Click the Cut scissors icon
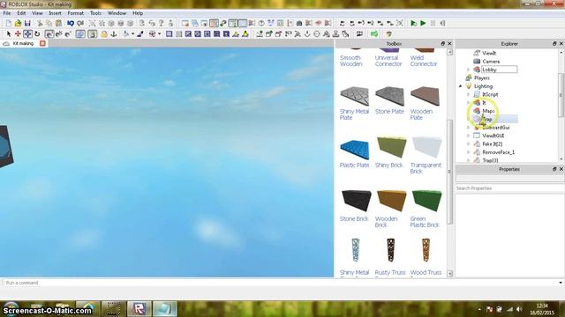Screen dimensions: 565x317 40,24
